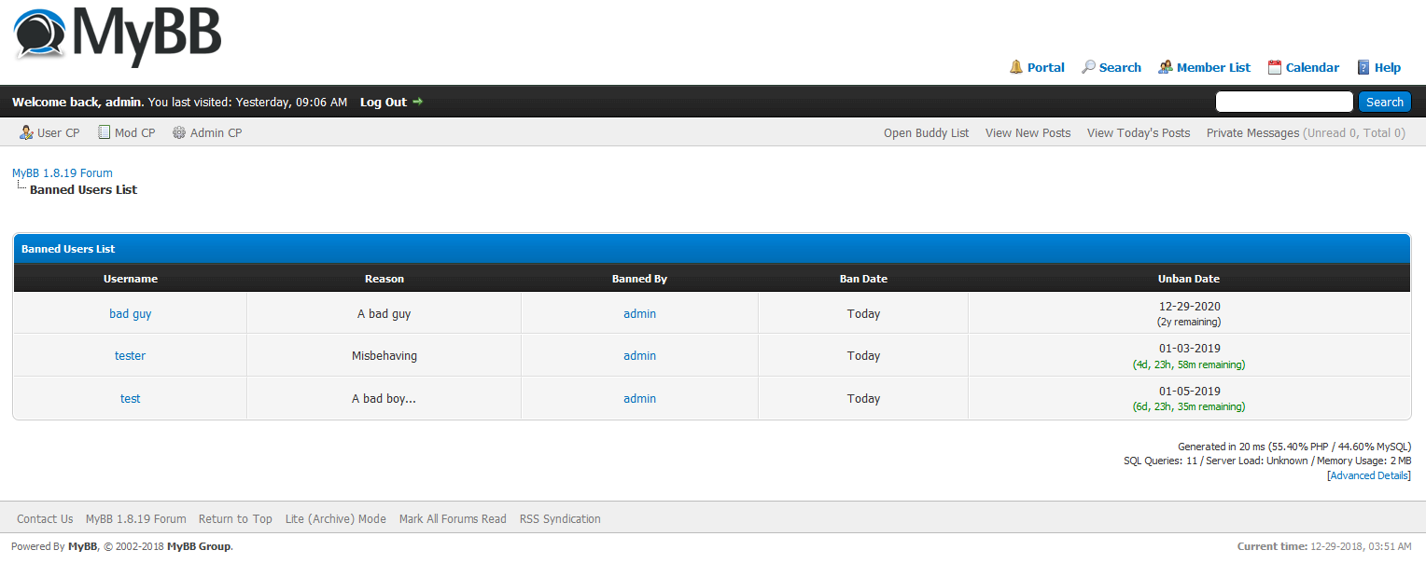Click the green Log Out arrow
1426x564 pixels.
coord(417,102)
